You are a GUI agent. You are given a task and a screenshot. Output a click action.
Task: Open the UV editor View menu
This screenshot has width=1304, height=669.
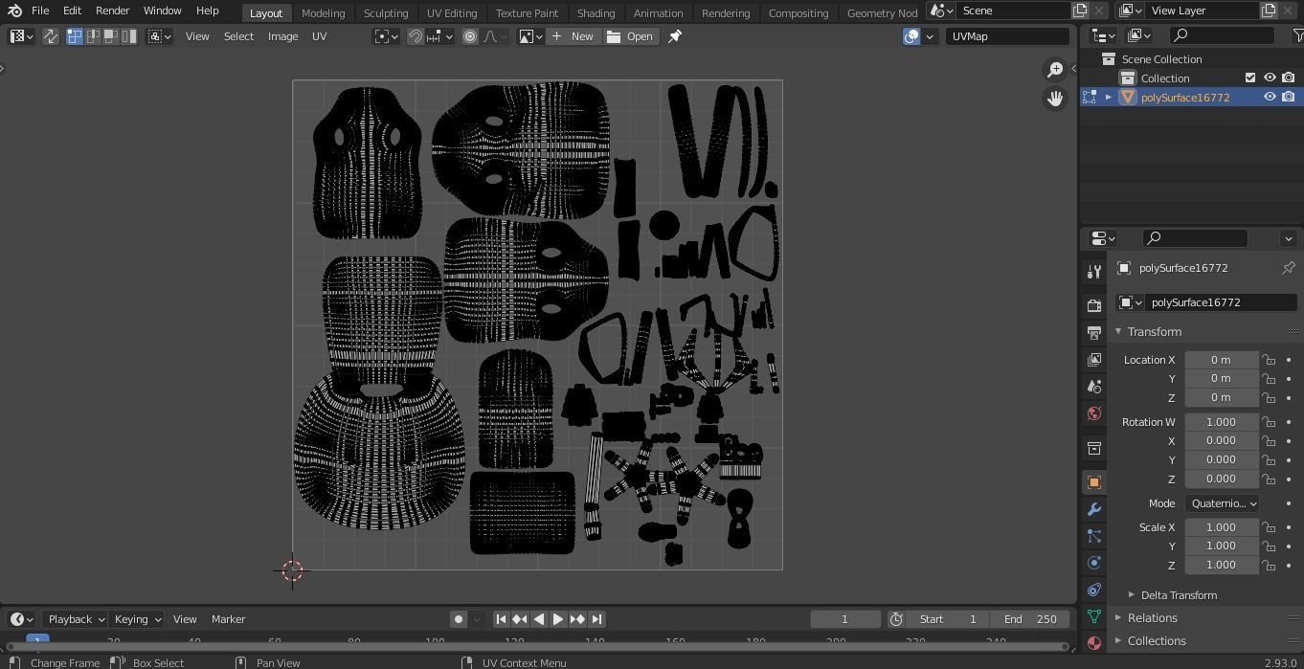click(197, 36)
